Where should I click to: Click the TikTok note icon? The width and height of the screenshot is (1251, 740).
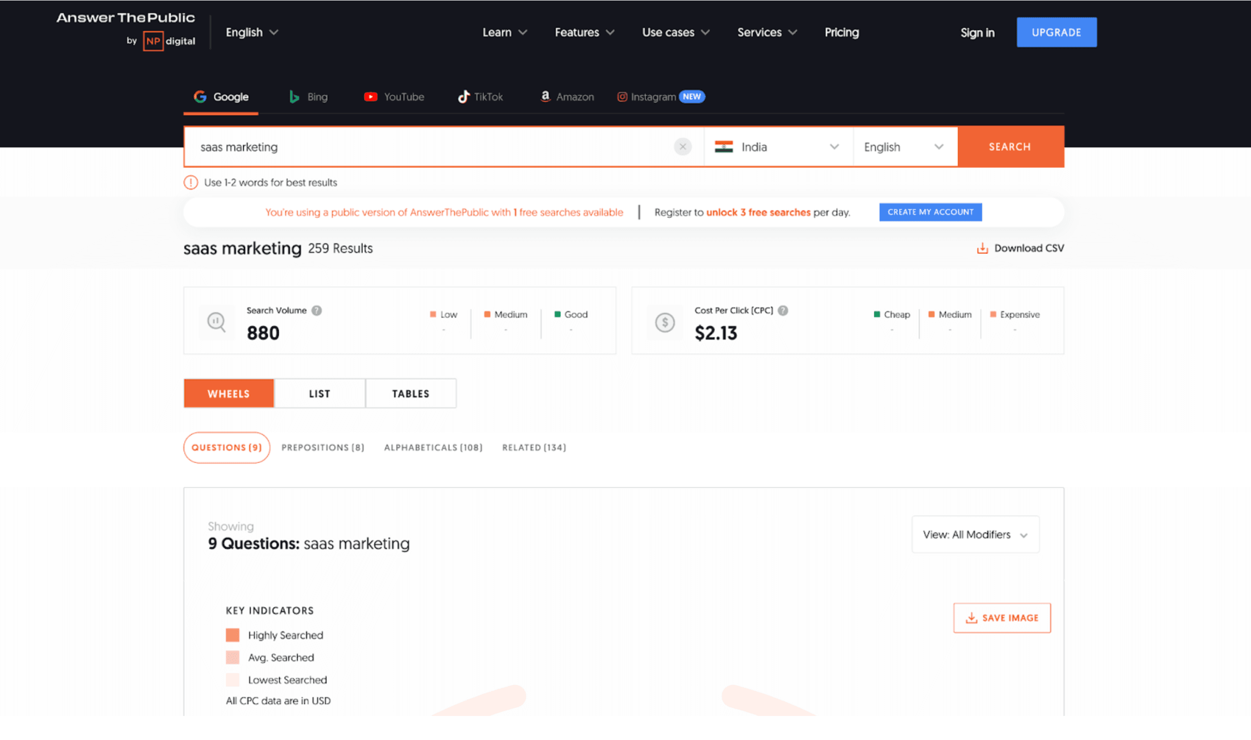(464, 97)
